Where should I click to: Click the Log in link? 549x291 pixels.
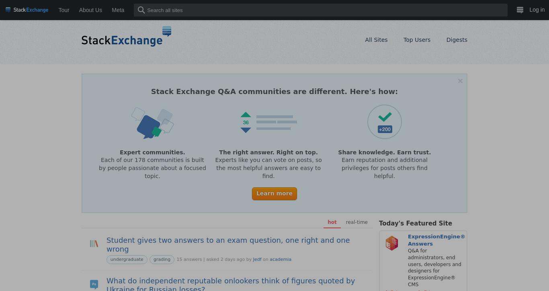click(537, 10)
